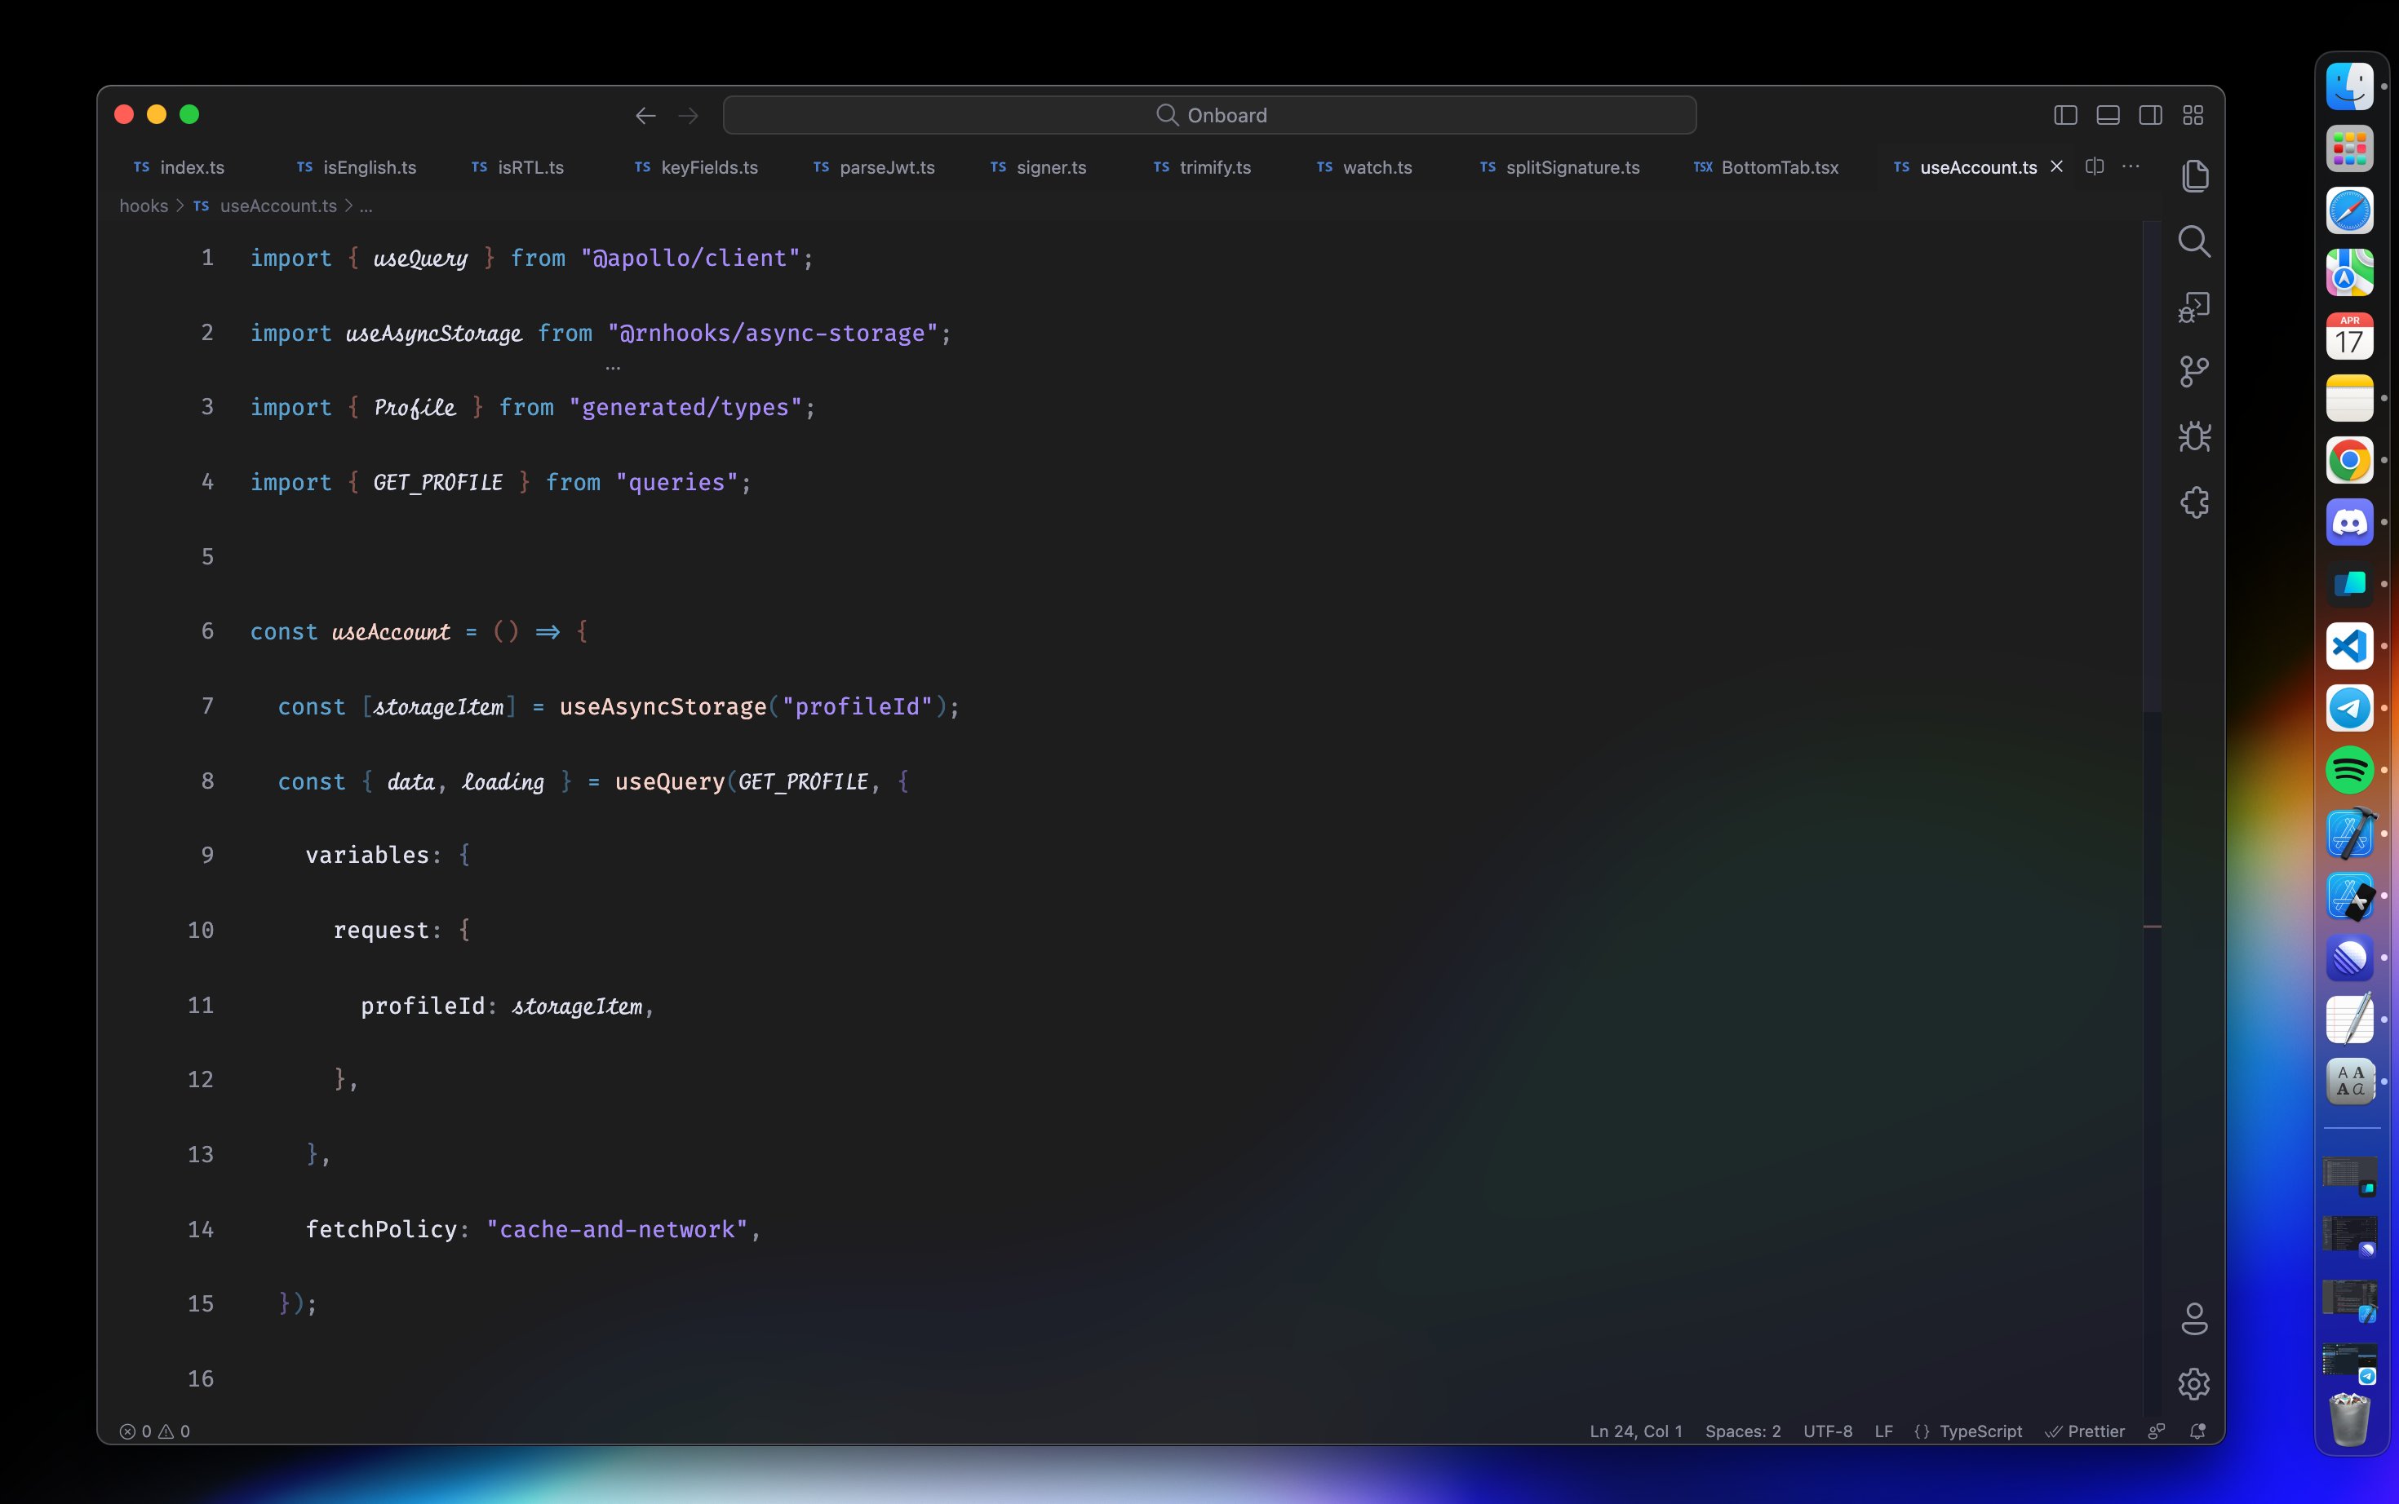This screenshot has width=2399, height=1504.
Task: Click the Onboard command center search field
Action: click(1209, 115)
